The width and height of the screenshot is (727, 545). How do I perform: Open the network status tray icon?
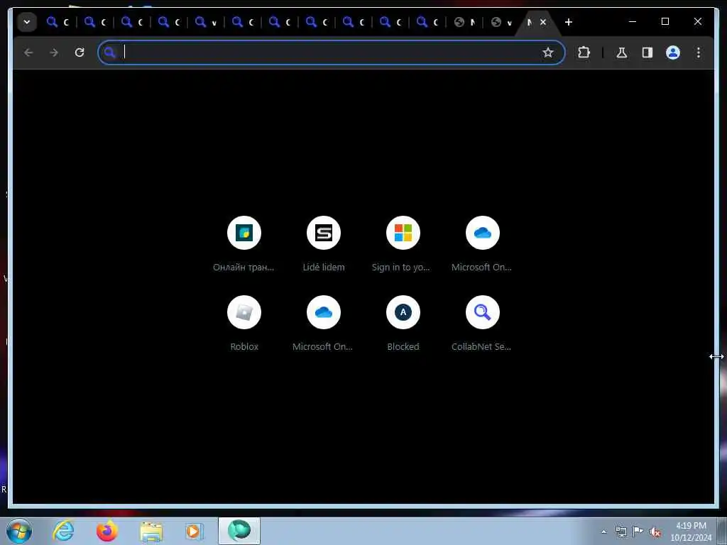(x=621, y=532)
